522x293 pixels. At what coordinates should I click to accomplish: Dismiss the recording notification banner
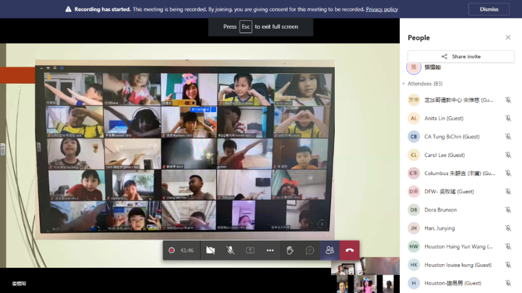(489, 9)
